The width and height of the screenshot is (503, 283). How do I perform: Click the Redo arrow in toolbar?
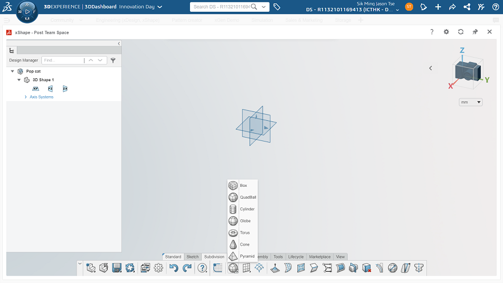187,268
